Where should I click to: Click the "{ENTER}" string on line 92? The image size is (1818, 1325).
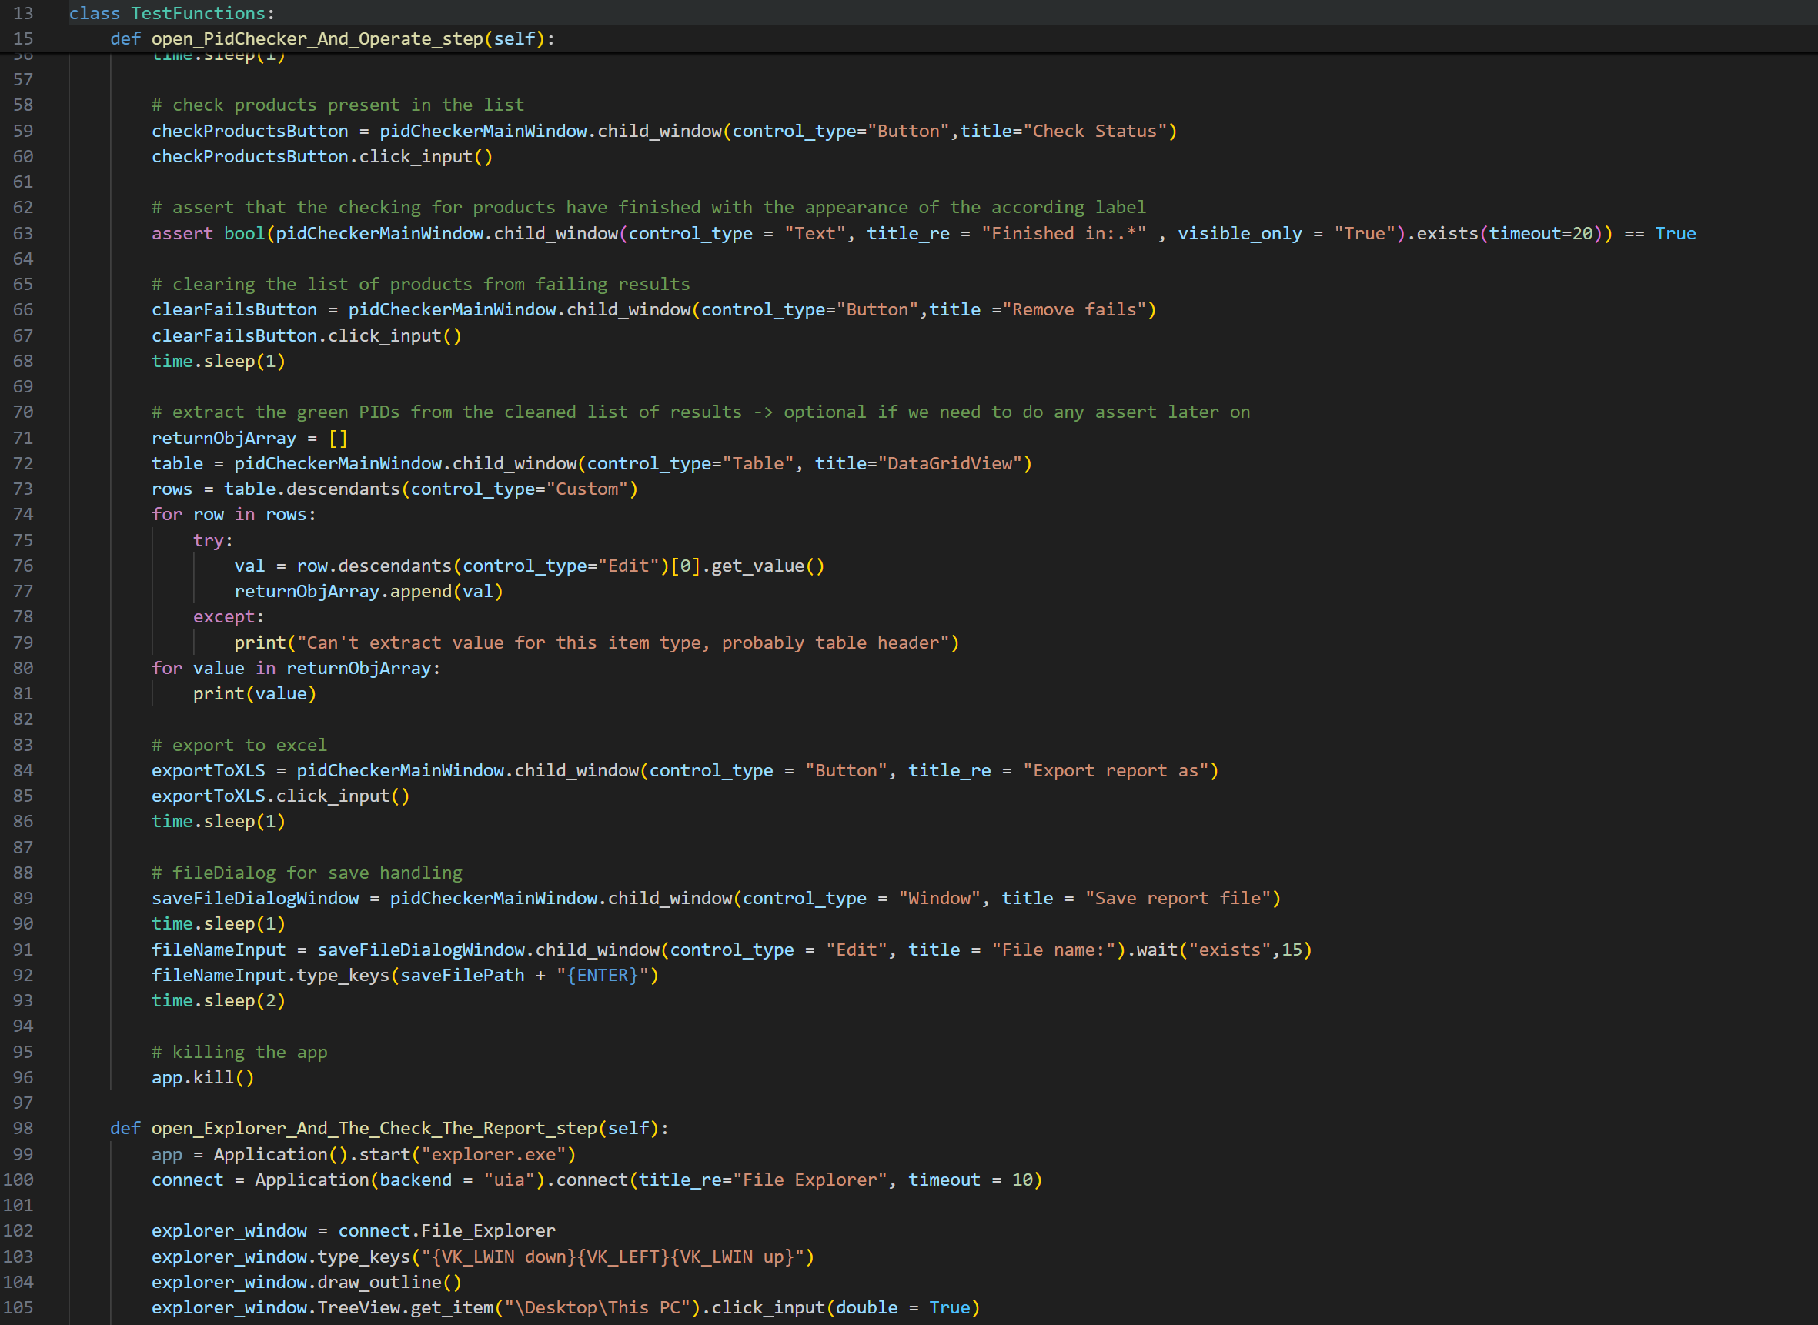(x=602, y=976)
